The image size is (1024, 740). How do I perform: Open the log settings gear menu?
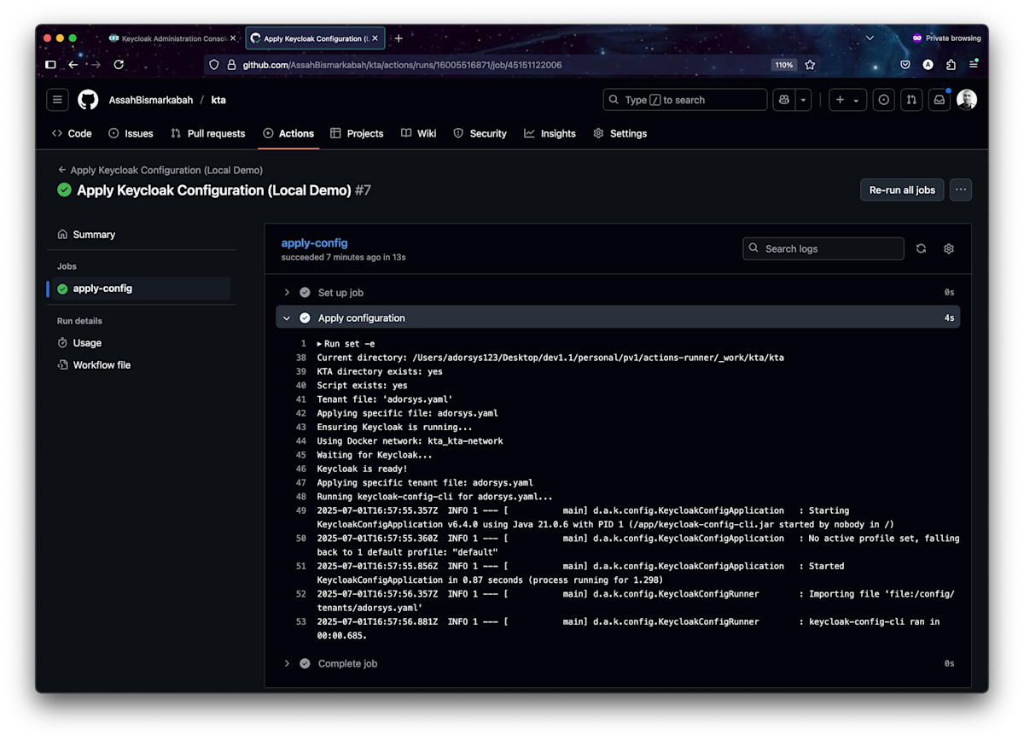pyautogui.click(x=948, y=248)
